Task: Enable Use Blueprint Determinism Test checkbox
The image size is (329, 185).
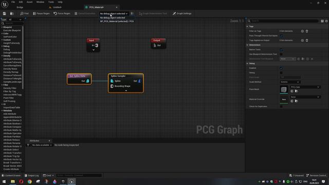Action: click(x=281, y=54)
